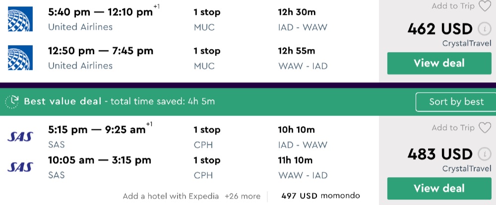Image resolution: width=496 pixels, height=205 pixels.
Task: Click clock icon in Best value deal banner
Action: (x=12, y=102)
